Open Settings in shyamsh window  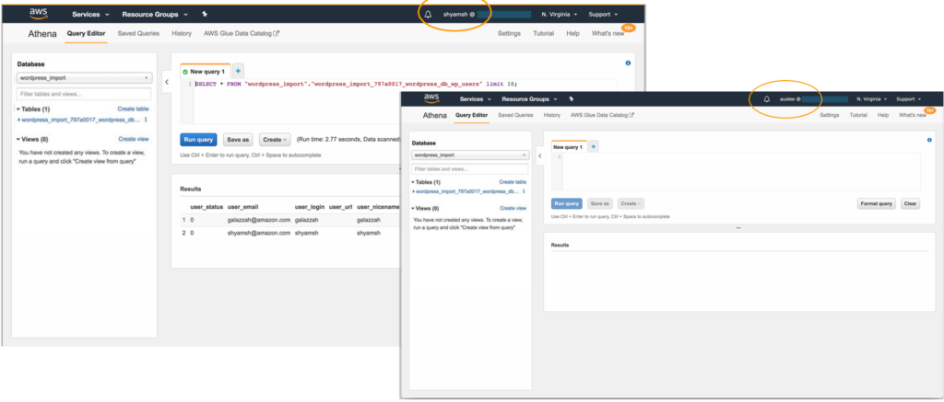(509, 34)
